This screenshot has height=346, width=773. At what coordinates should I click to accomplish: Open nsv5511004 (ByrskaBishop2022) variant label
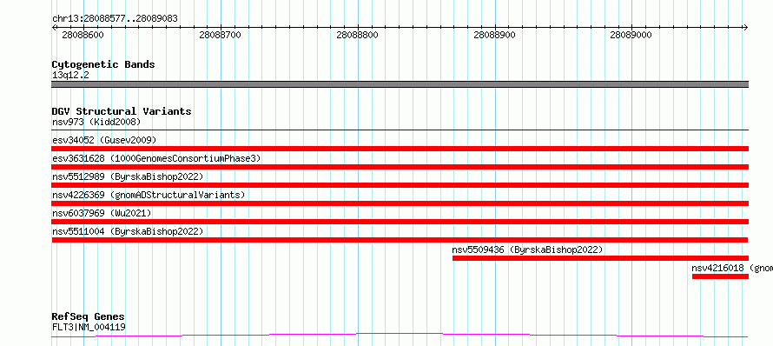click(128, 231)
